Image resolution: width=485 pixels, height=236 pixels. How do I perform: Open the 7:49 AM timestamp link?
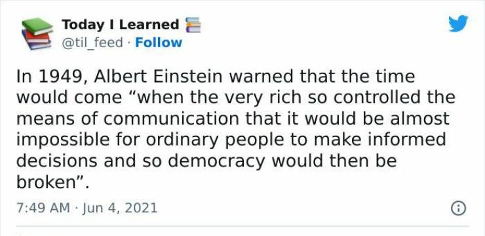click(x=43, y=208)
